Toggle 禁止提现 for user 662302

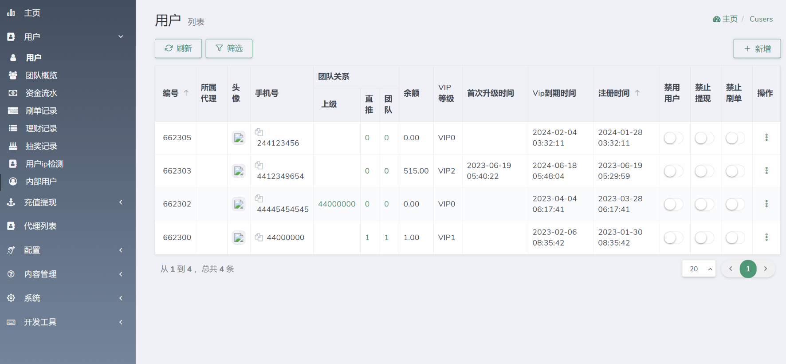[x=704, y=204]
